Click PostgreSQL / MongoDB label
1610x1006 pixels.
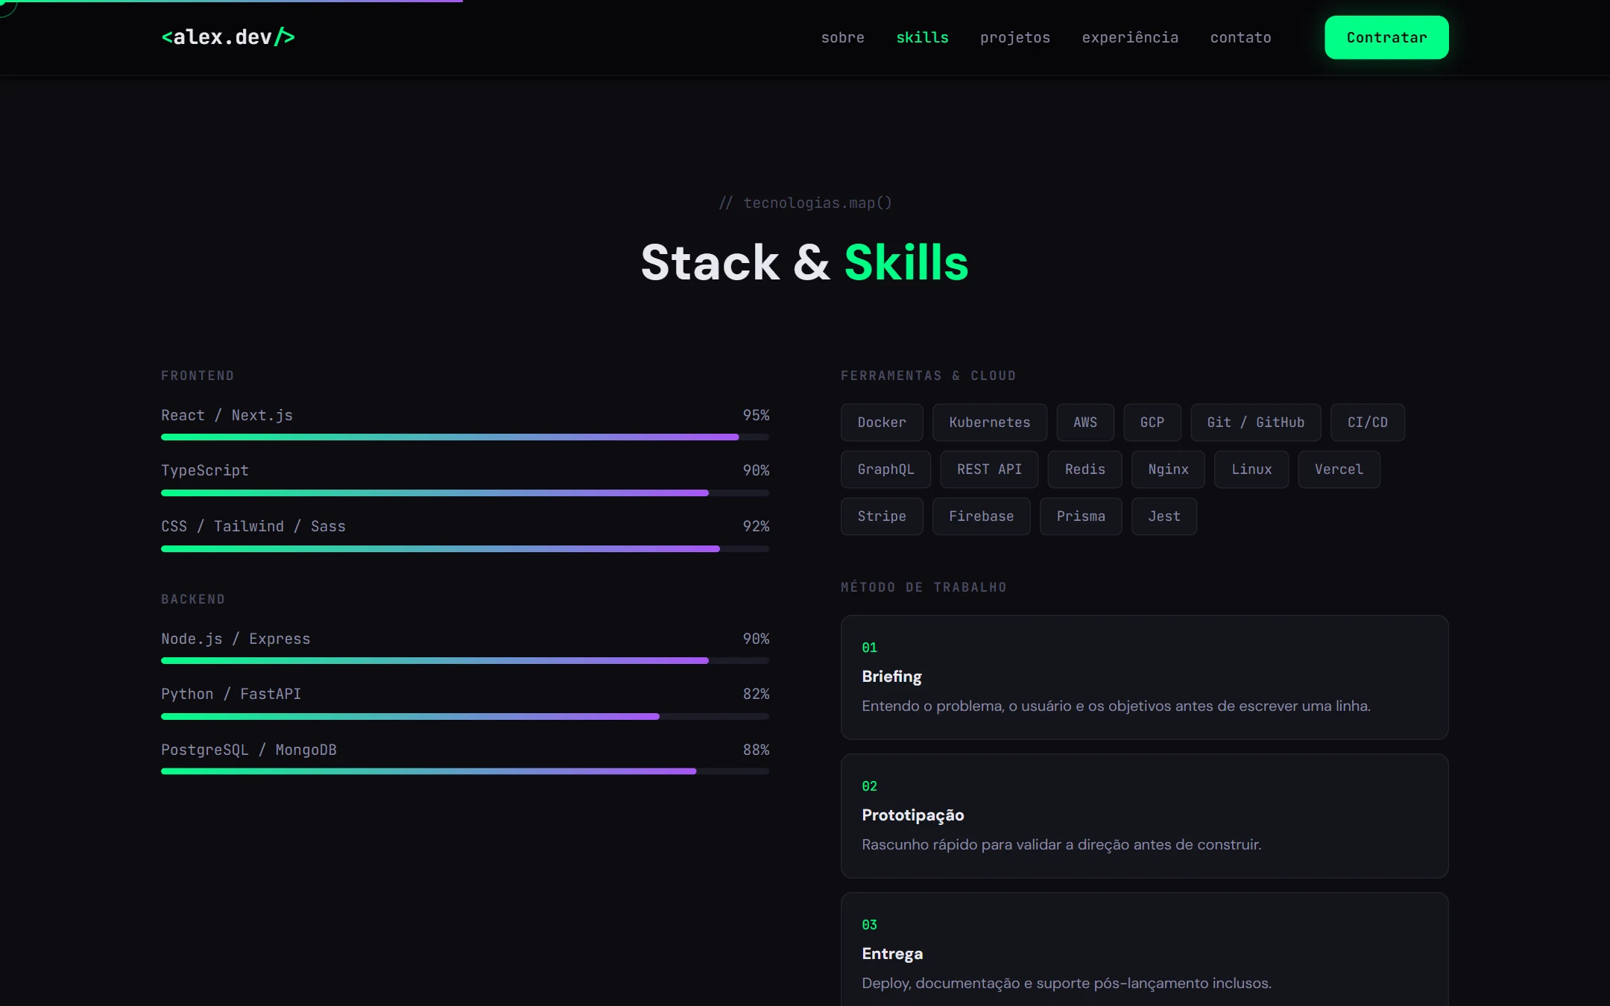(x=249, y=750)
